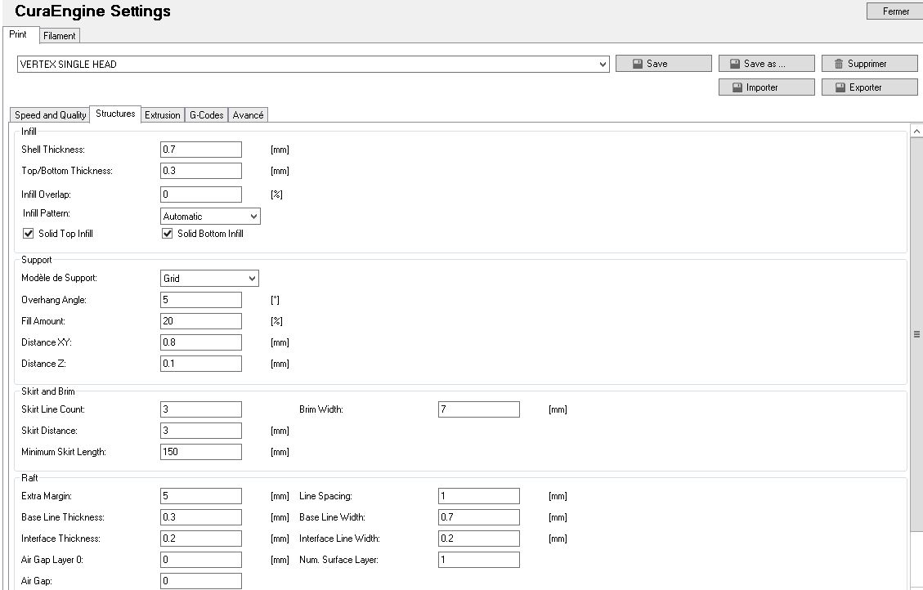Go to the G-Codes tab

[x=206, y=115]
